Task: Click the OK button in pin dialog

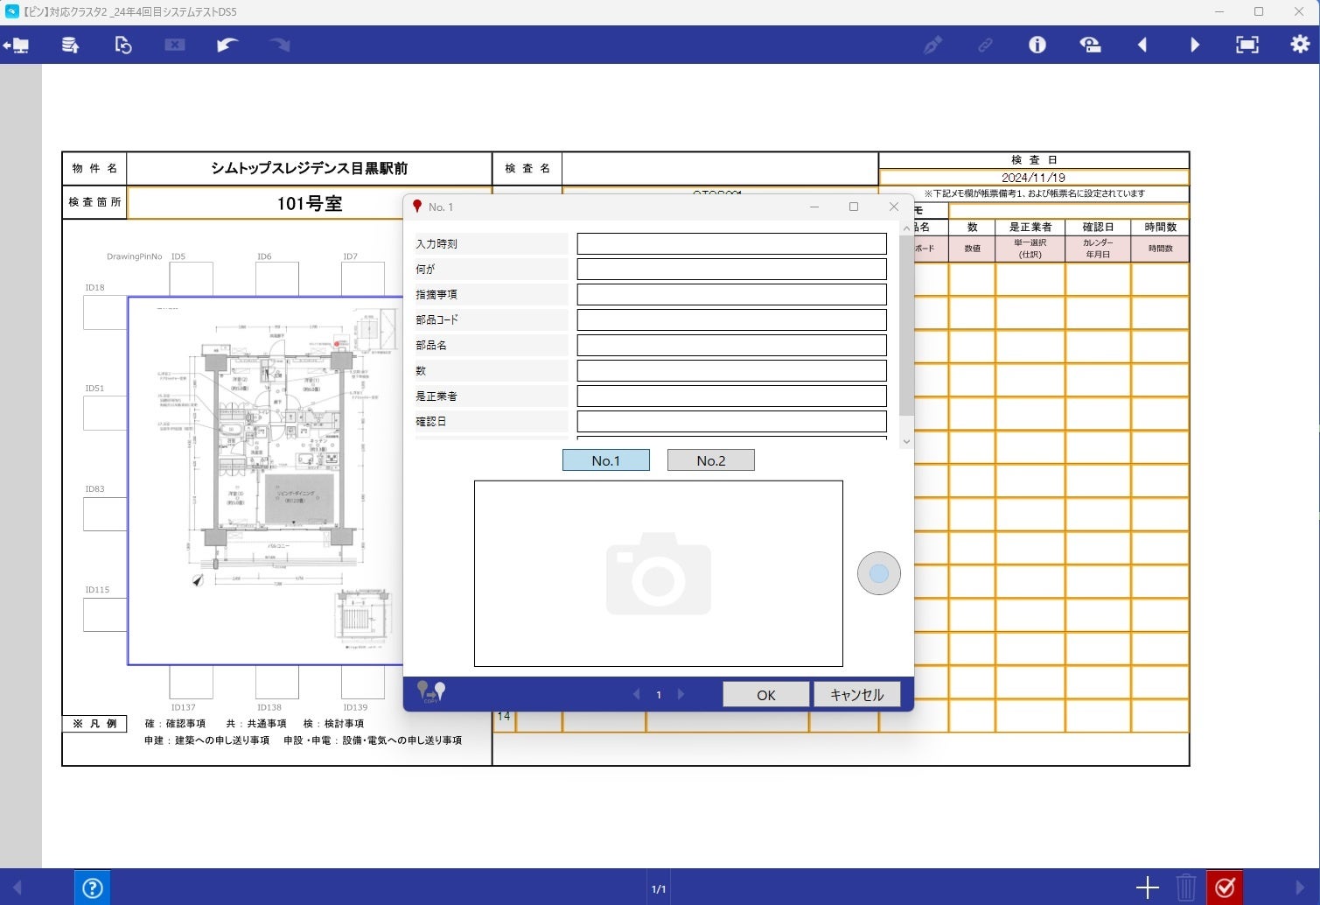Action: [x=765, y=695]
